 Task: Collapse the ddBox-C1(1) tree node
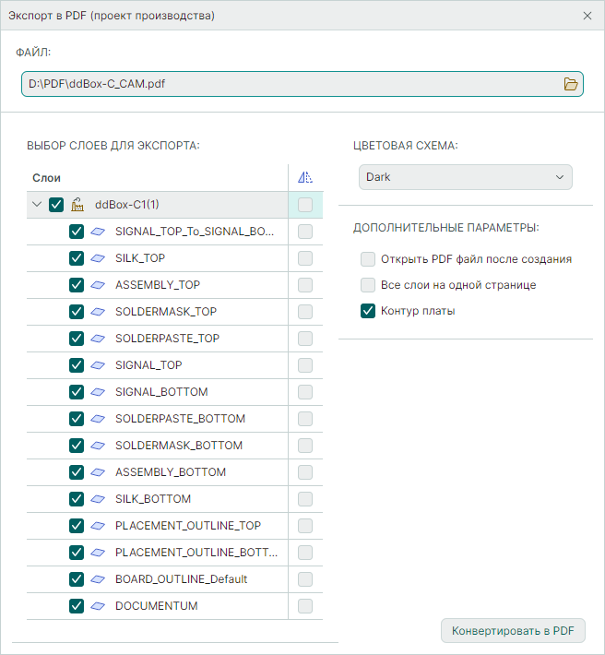pyautogui.click(x=37, y=205)
